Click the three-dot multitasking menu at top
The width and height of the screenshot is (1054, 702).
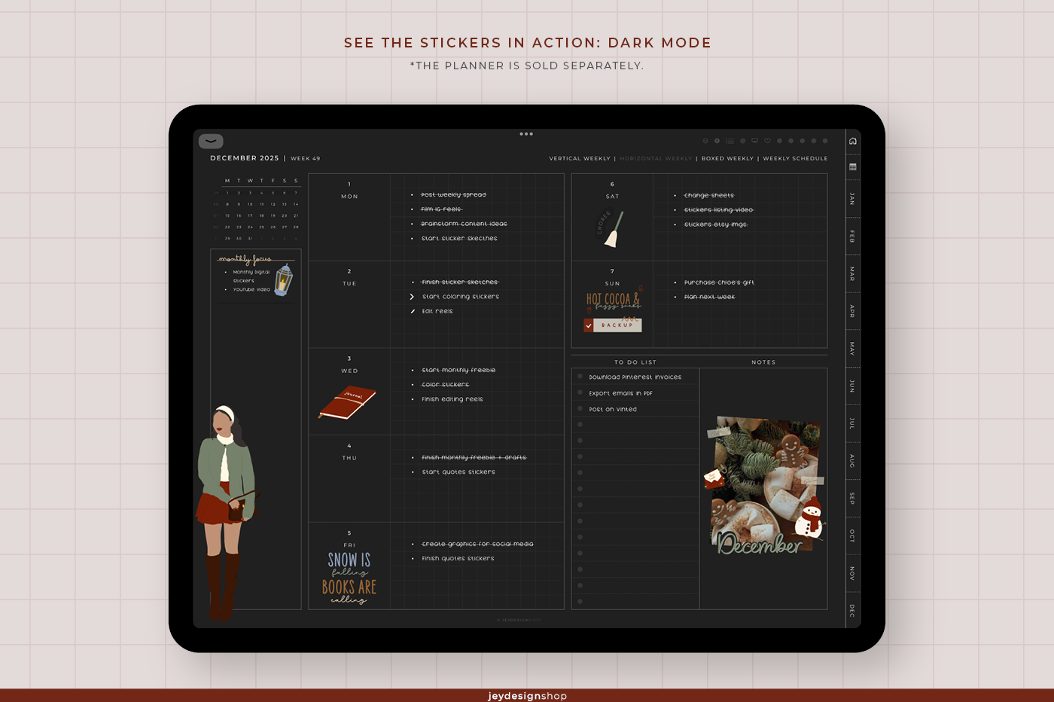(x=526, y=134)
